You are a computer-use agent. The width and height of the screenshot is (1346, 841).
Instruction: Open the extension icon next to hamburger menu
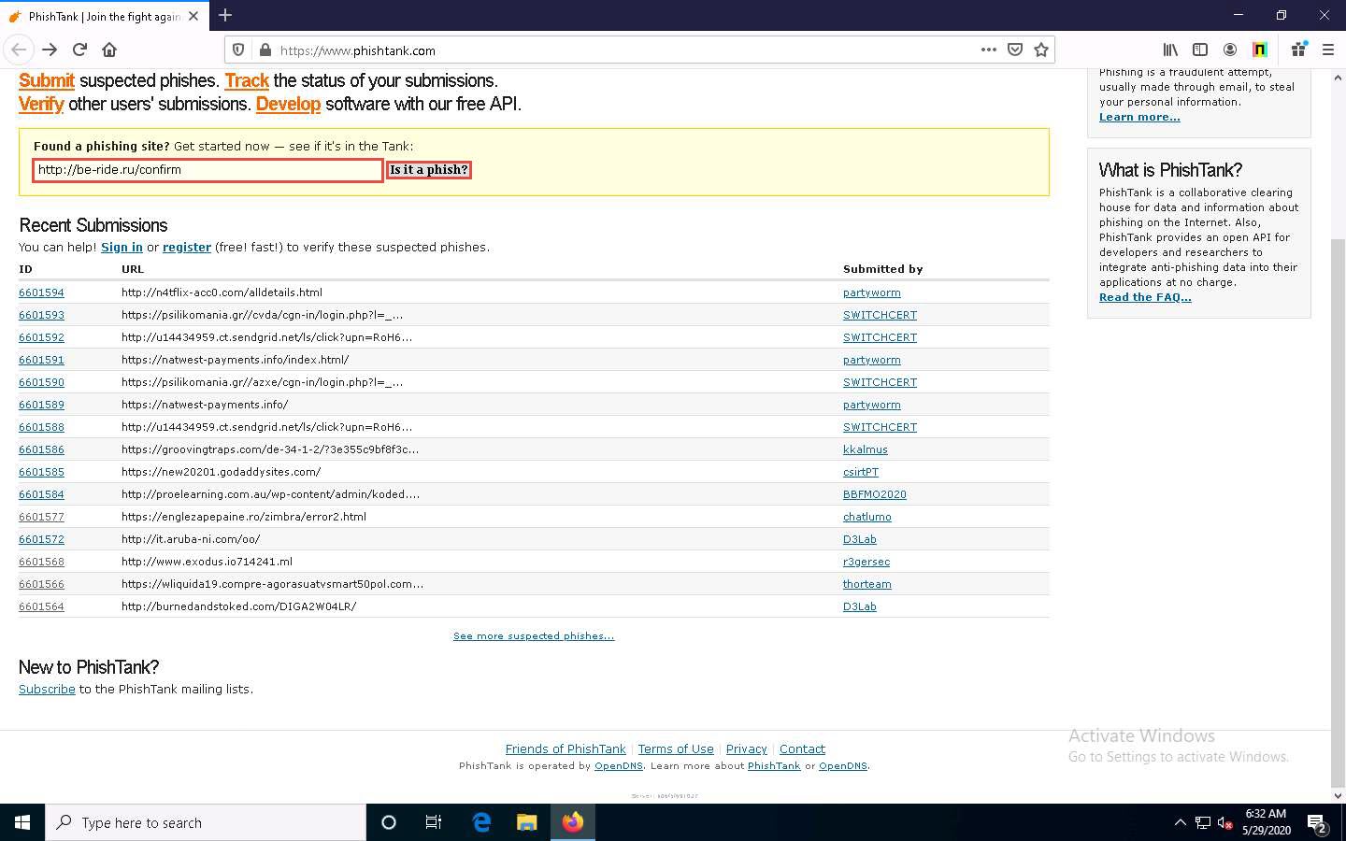coord(1298,50)
